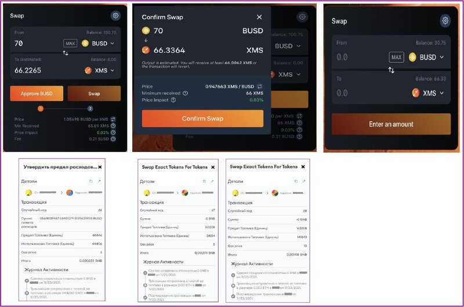Copy details icon in Утвердить предел расходов panel
This screenshot has width=464, height=307.
91,181
